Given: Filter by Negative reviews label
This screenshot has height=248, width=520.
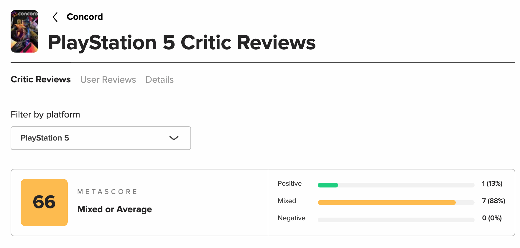Looking at the screenshot, I should (292, 218).
